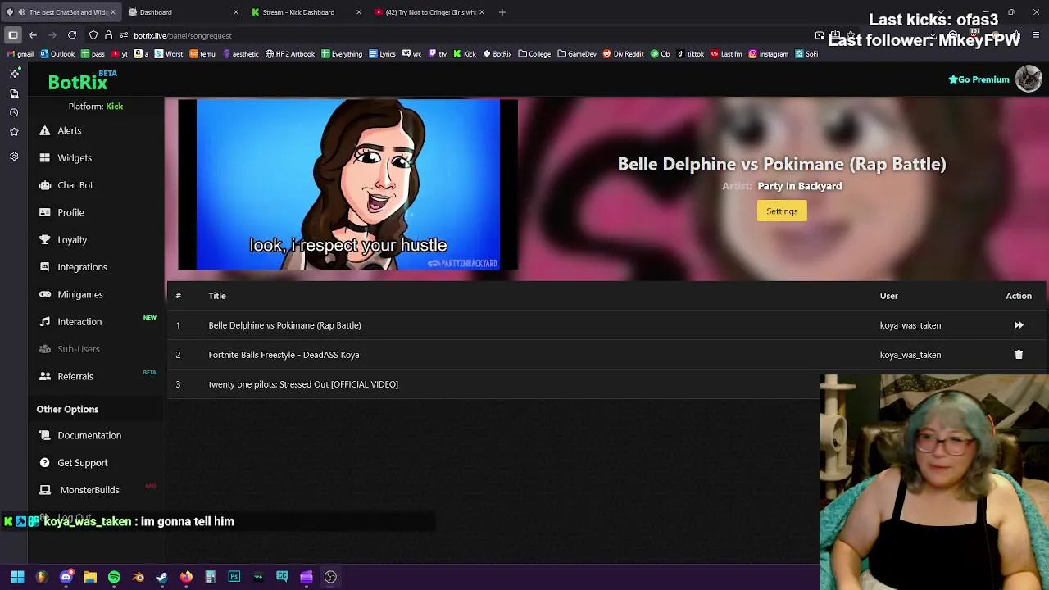Open settings gear in browser sidebar
The width and height of the screenshot is (1049, 590).
coord(14,156)
